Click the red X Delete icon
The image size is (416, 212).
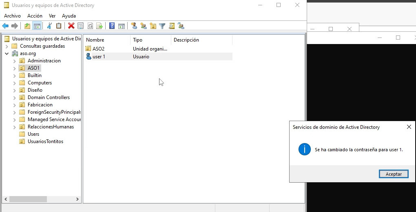click(x=71, y=26)
